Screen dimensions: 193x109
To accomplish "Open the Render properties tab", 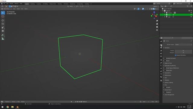I will [x=161, y=45].
